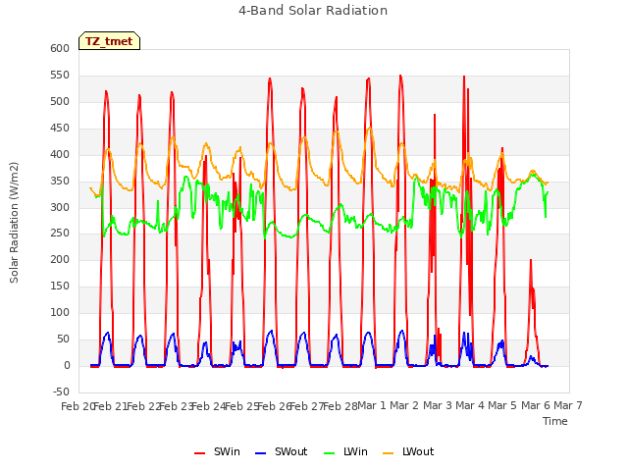Click the small red SWin peak on Mar 6
Viewport: 628px width, 471px height.
click(531, 261)
